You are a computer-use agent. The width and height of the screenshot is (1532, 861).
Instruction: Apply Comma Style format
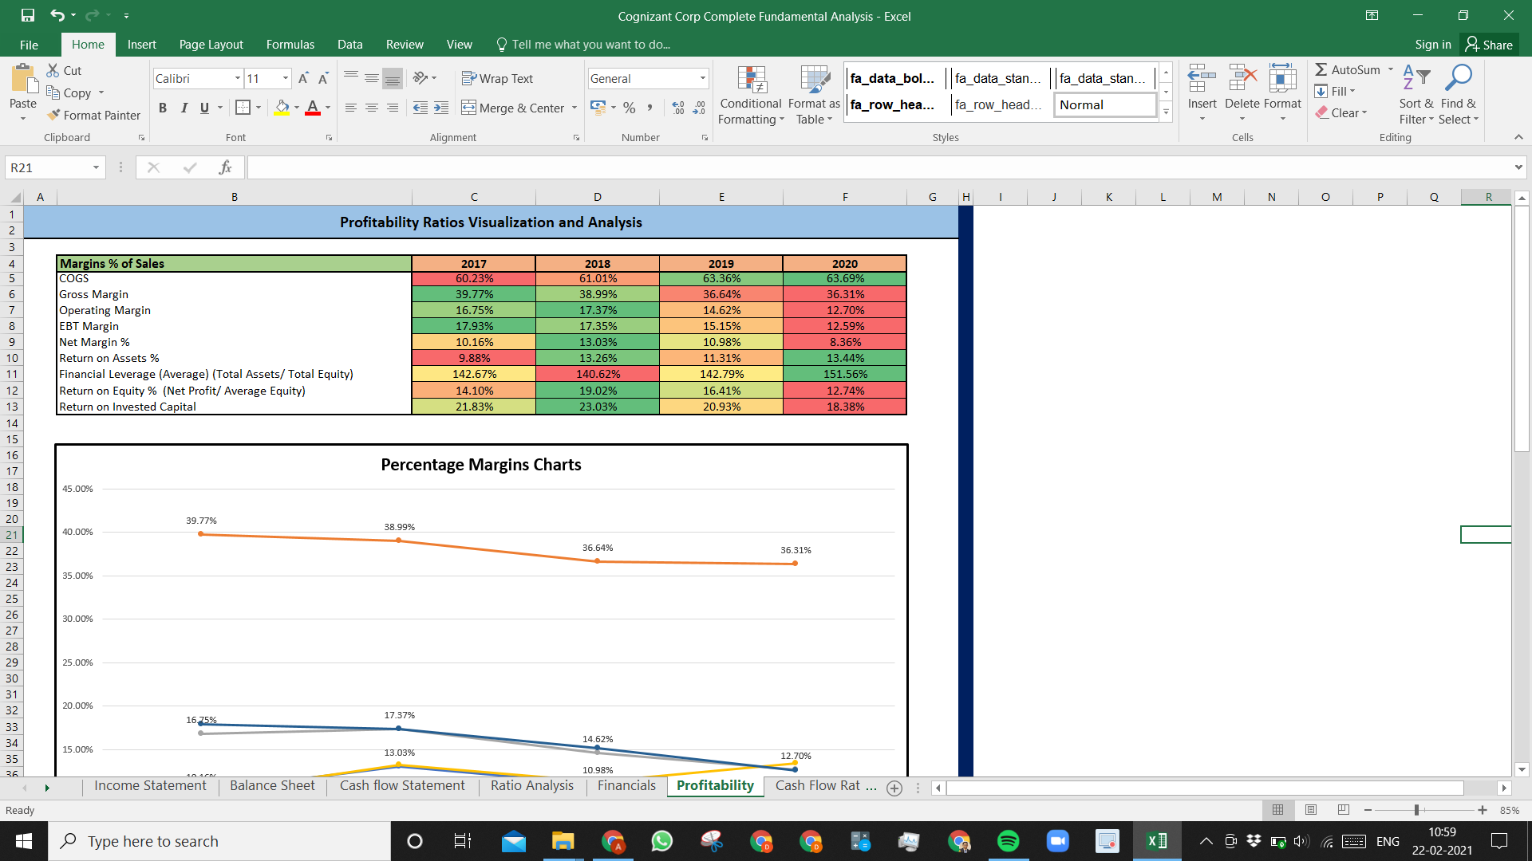pos(650,108)
